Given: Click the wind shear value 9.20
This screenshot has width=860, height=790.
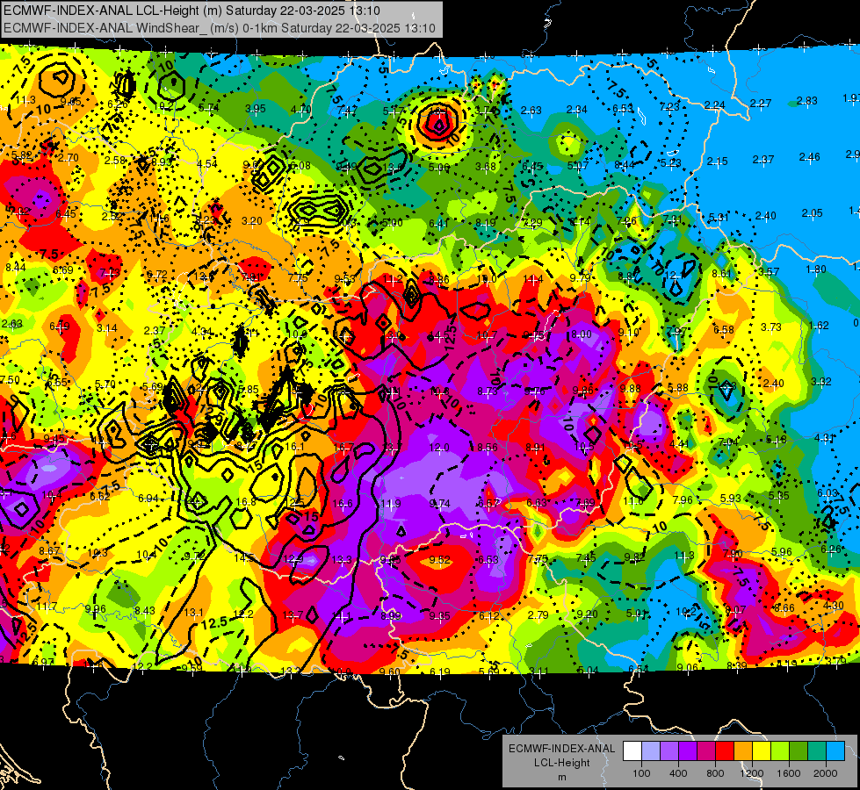Looking at the screenshot, I should click(587, 614).
